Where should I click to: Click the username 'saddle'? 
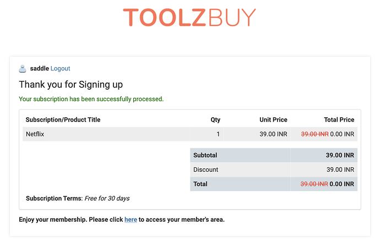(x=40, y=69)
